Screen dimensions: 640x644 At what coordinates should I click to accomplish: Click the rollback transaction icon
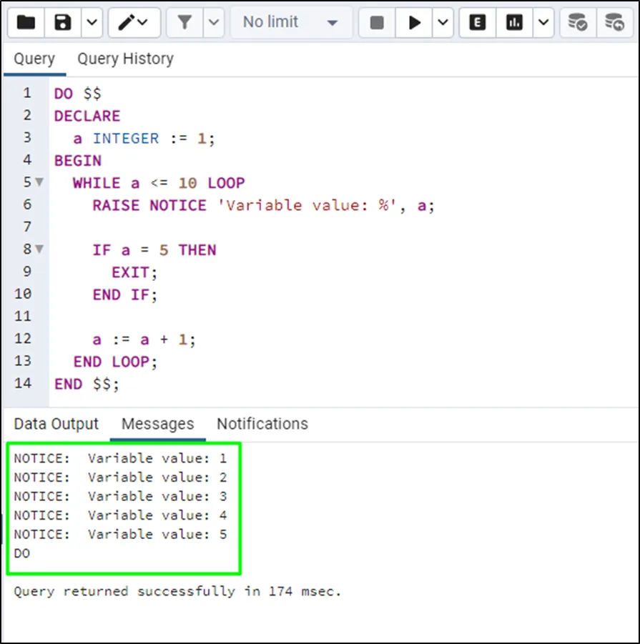[x=615, y=23]
